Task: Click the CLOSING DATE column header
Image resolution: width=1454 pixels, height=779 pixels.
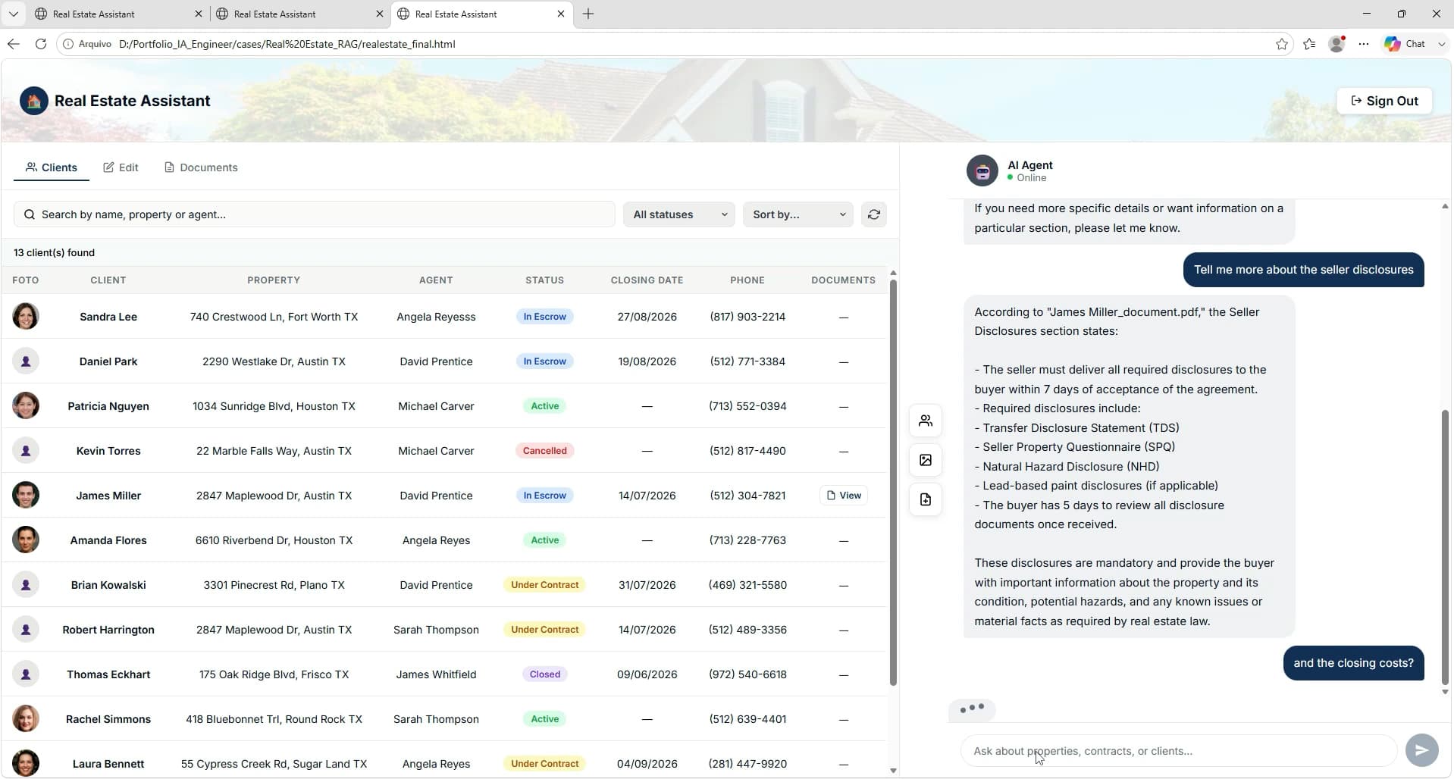Action: [x=647, y=280]
